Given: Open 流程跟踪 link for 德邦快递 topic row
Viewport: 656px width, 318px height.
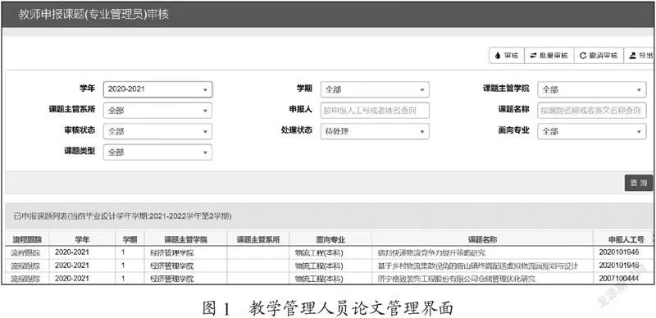Looking at the screenshot, I should click(25, 252).
